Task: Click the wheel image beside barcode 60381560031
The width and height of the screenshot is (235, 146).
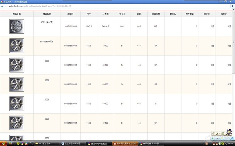Action: tap(16, 123)
